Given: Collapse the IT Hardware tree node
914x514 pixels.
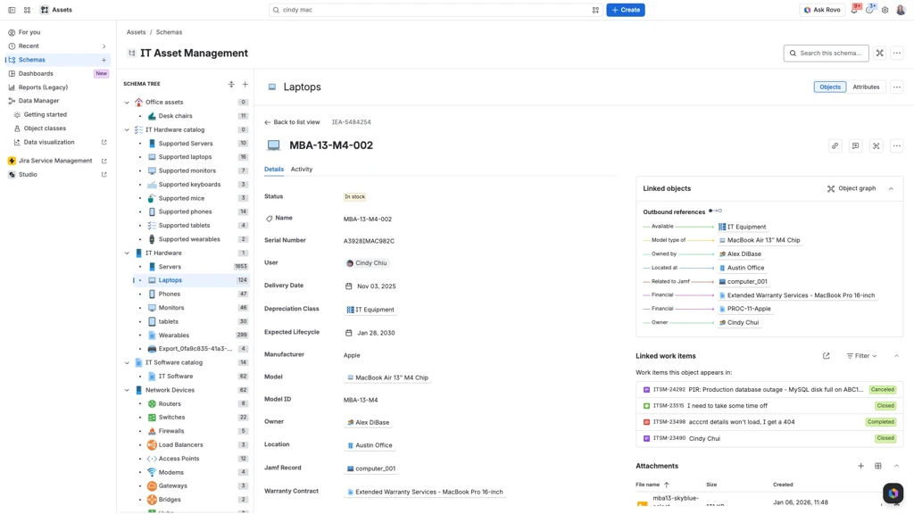Looking at the screenshot, I should (127, 253).
